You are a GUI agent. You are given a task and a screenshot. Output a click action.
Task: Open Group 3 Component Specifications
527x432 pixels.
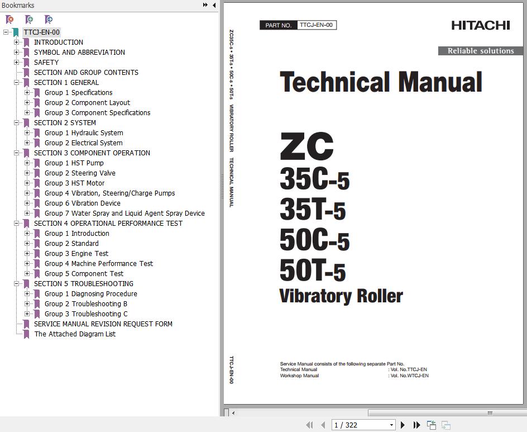[x=98, y=113]
